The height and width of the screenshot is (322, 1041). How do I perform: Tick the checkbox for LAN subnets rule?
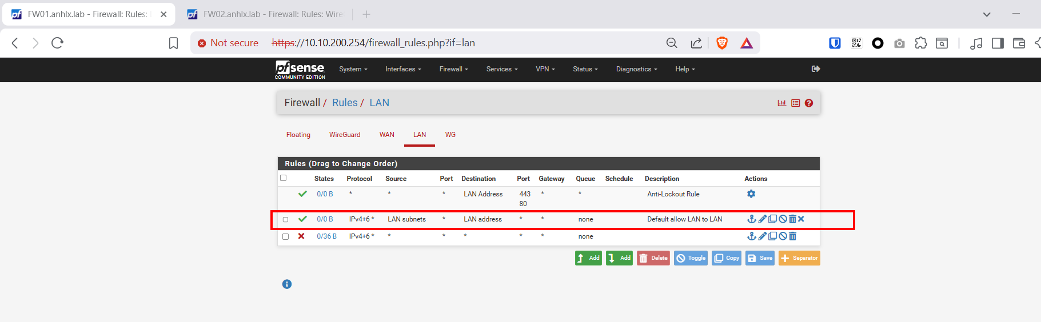(x=286, y=220)
